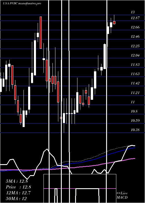
Task: Click the 10.38 price axis label
Action: [x=135, y=130]
